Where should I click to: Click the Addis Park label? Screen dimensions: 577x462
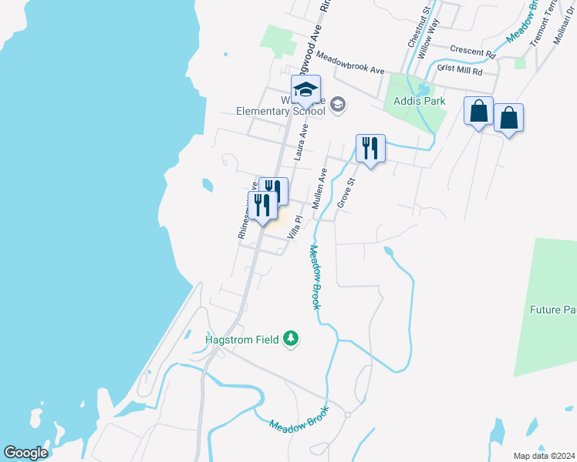pyautogui.click(x=419, y=101)
